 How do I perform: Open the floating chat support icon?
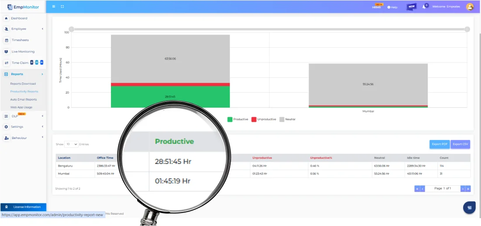(469, 208)
